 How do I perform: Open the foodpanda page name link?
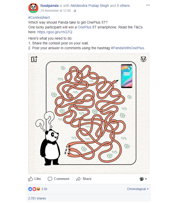[x=49, y=6]
